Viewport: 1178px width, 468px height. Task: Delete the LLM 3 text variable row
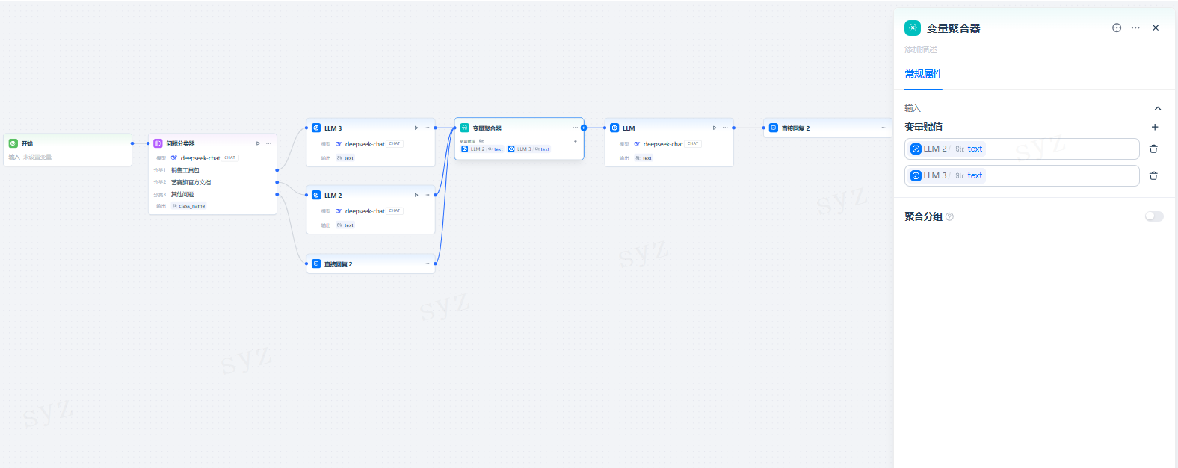(1153, 175)
